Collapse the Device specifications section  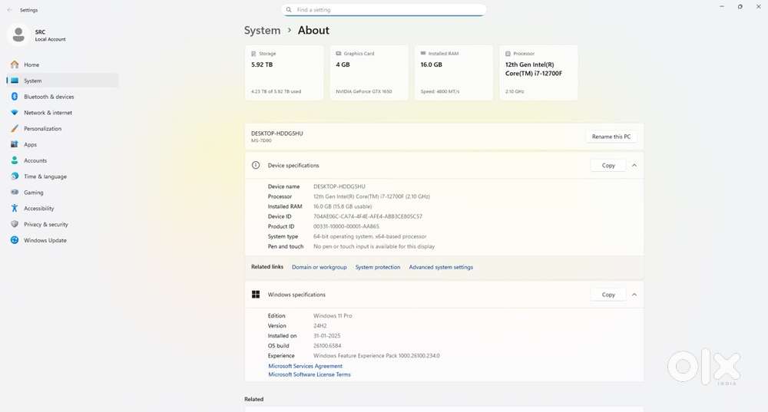pos(634,165)
